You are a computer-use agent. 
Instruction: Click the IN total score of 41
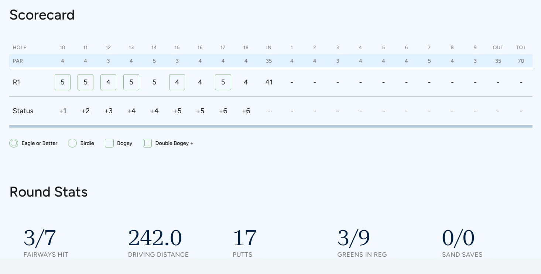269,82
